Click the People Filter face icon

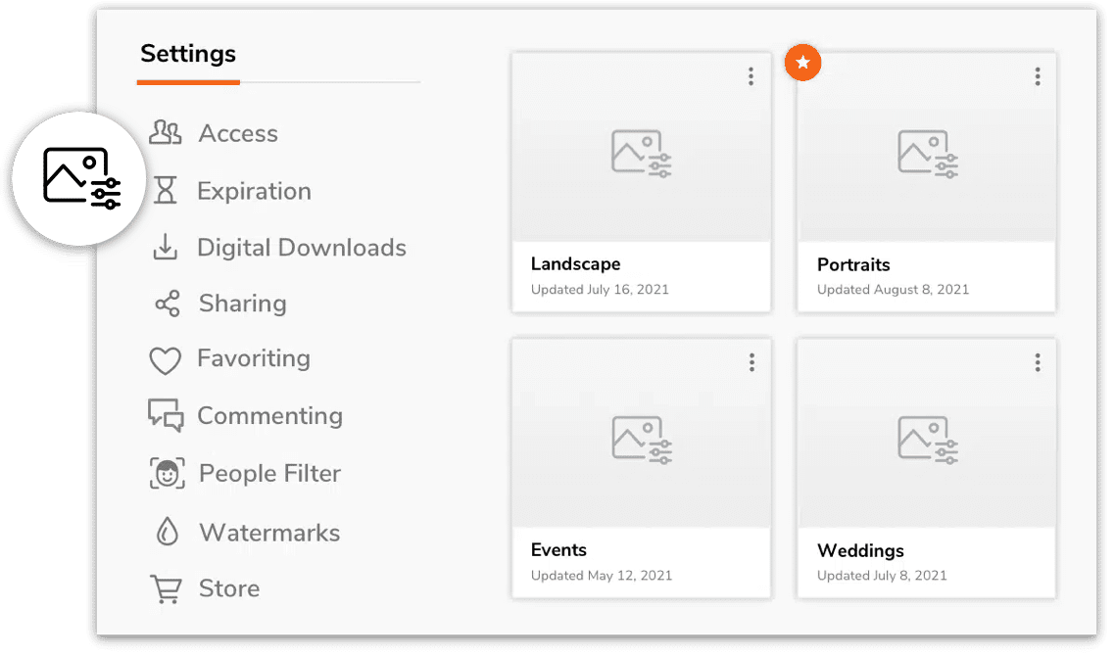(x=168, y=473)
